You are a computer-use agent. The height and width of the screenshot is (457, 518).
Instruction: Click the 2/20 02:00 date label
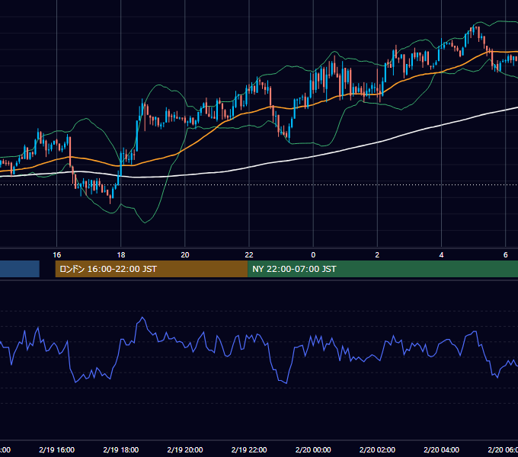pyautogui.click(x=377, y=449)
